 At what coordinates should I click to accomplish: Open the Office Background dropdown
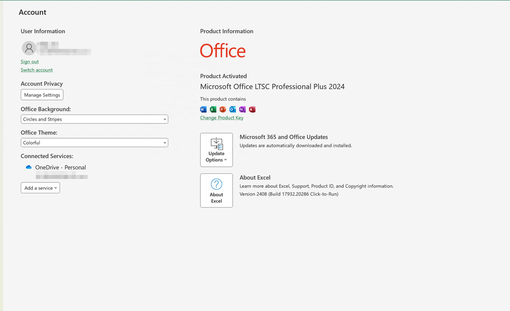pos(95,119)
